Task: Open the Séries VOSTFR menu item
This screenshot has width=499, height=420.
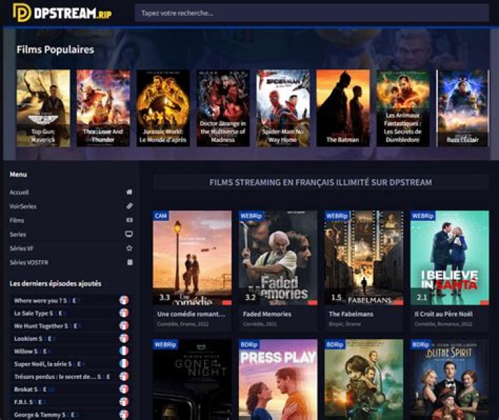Action: (x=29, y=263)
